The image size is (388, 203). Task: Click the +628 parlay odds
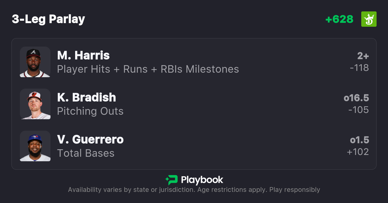pos(339,19)
